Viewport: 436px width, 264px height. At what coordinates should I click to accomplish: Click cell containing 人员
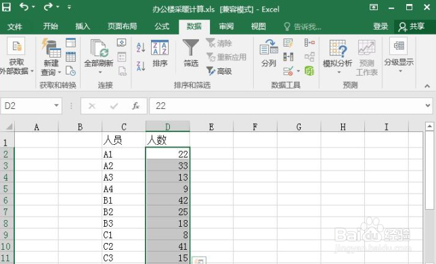124,139
